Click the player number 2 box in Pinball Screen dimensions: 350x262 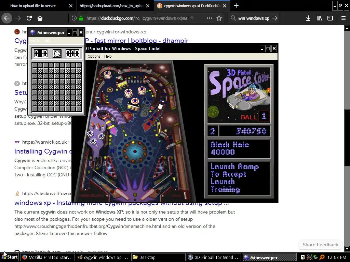click(213, 131)
